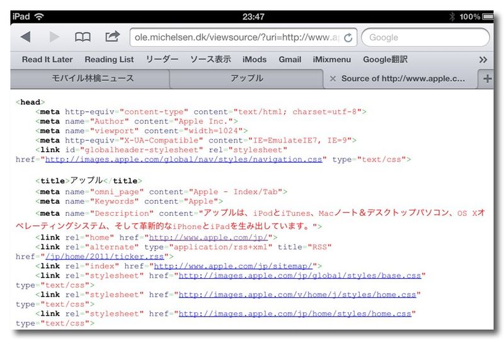Tap the "globalheader-stylesheet" id value

141,149
